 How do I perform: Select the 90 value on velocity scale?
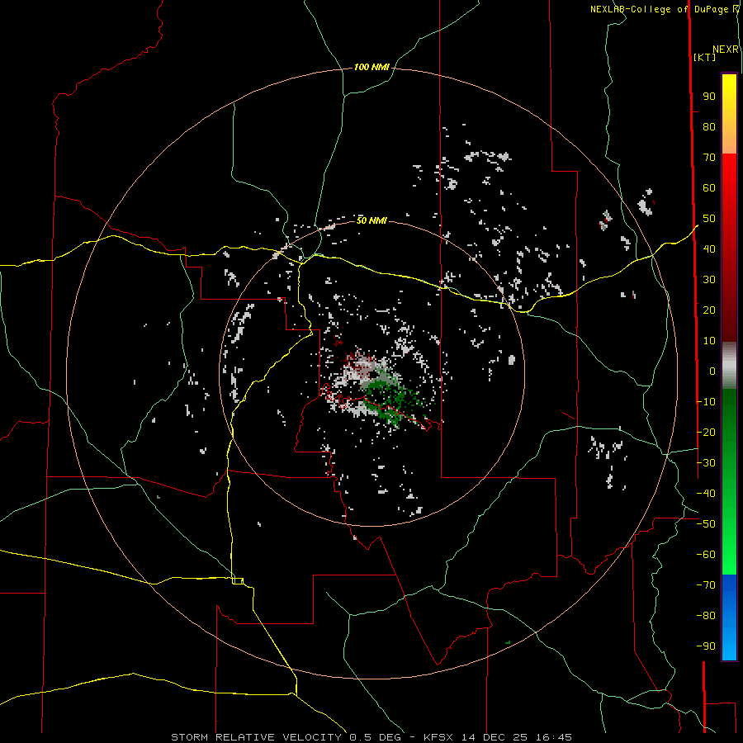(709, 97)
